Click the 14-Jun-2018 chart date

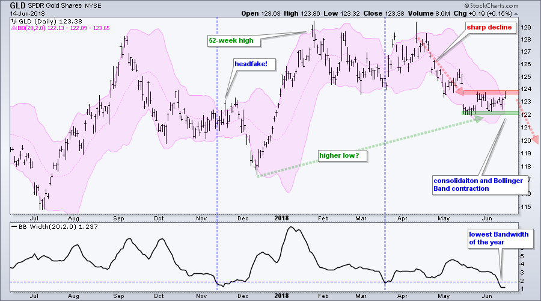(26, 13)
